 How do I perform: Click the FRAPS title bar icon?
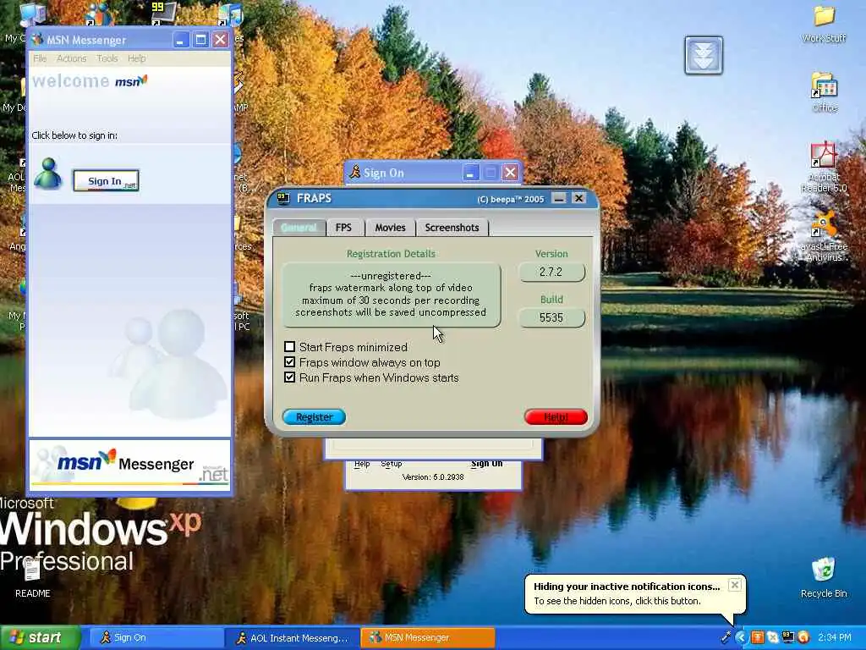283,198
